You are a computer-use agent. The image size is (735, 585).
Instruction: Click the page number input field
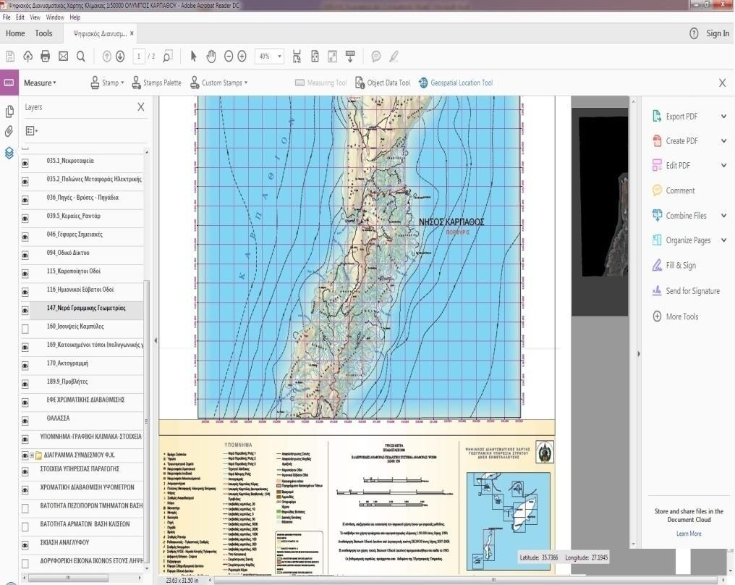[x=139, y=56]
